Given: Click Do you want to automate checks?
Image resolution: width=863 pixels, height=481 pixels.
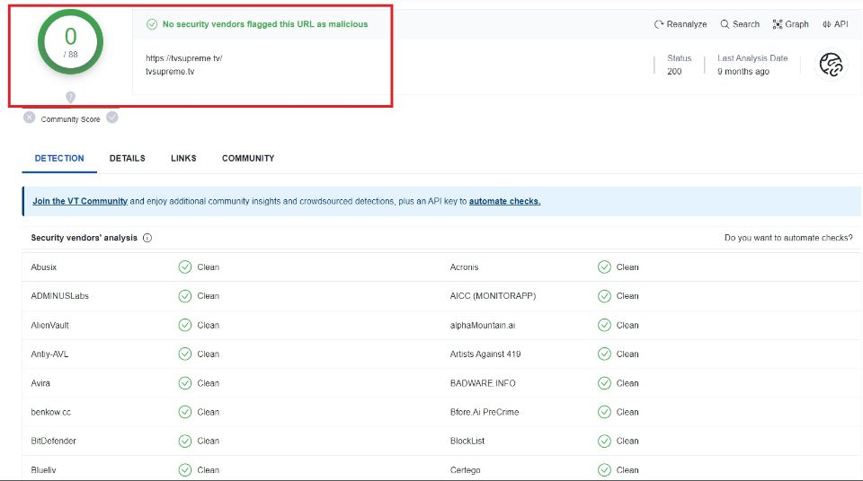Looking at the screenshot, I should click(x=788, y=238).
